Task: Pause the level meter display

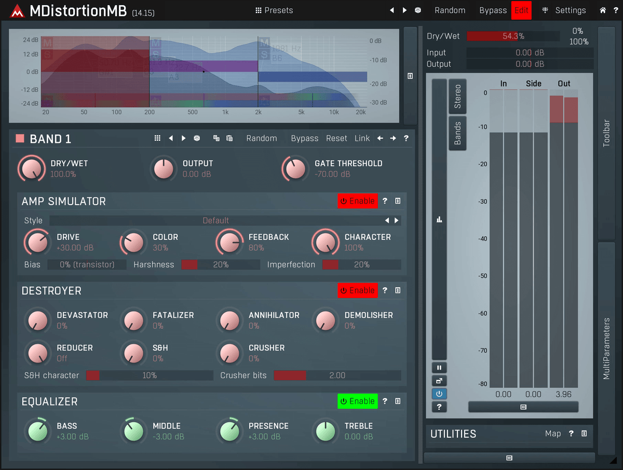Action: (x=439, y=368)
